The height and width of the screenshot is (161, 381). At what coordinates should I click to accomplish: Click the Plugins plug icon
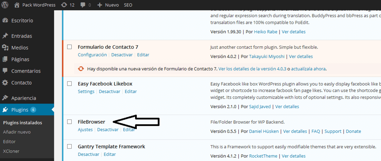[5, 110]
